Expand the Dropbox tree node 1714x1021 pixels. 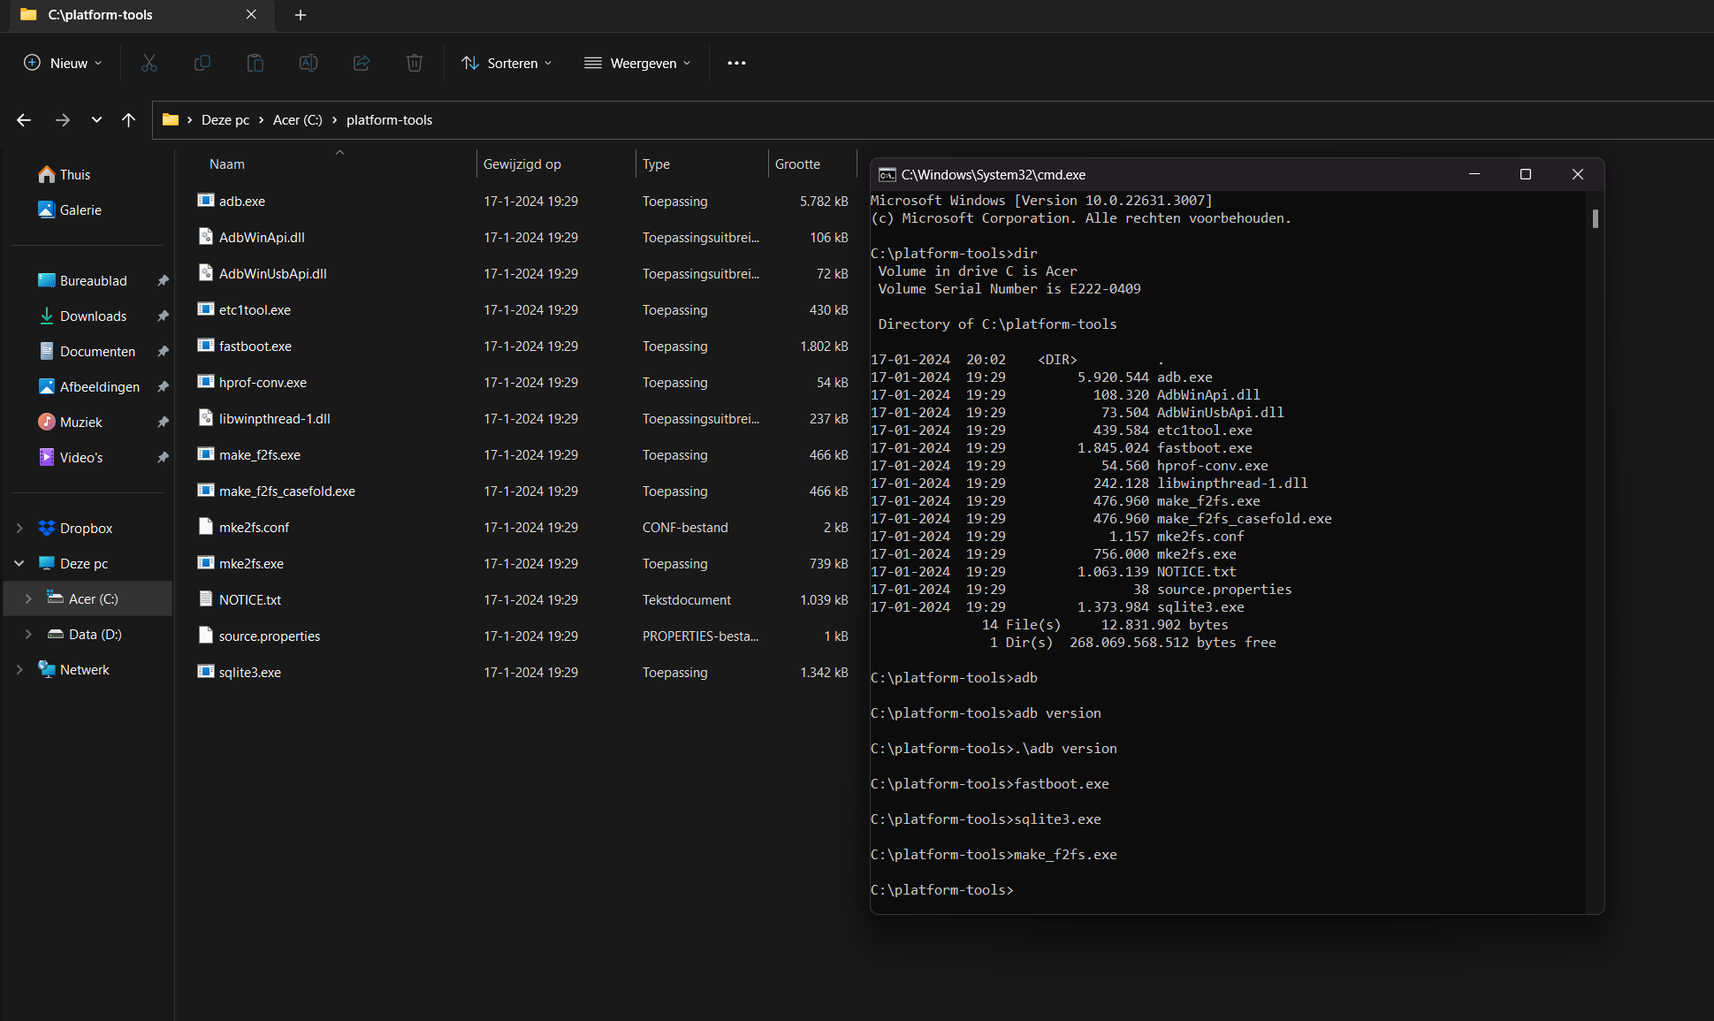click(x=19, y=529)
